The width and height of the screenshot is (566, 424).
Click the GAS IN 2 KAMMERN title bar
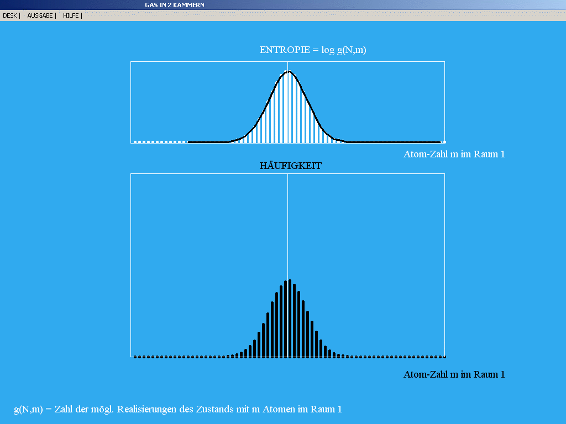(x=175, y=4)
